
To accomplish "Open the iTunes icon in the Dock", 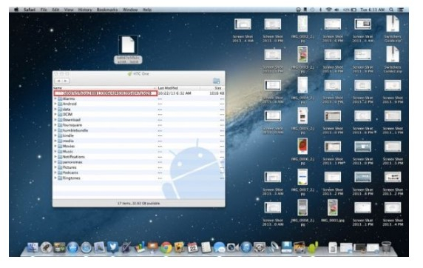I will tap(246, 247).
